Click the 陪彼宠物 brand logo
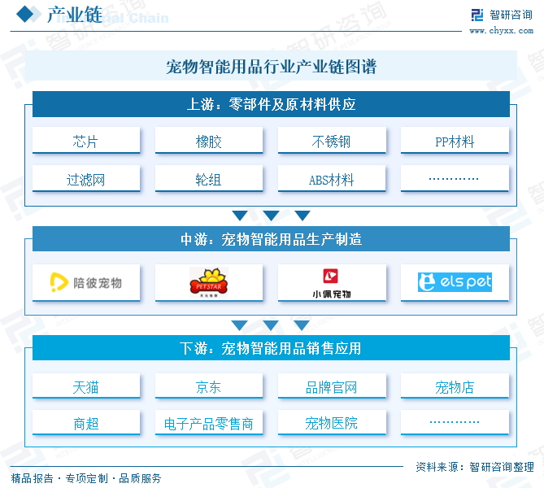The height and width of the screenshot is (488, 544). [x=86, y=283]
